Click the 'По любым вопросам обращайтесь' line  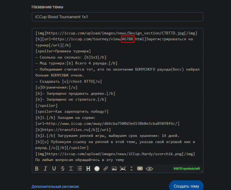(79, 160)
